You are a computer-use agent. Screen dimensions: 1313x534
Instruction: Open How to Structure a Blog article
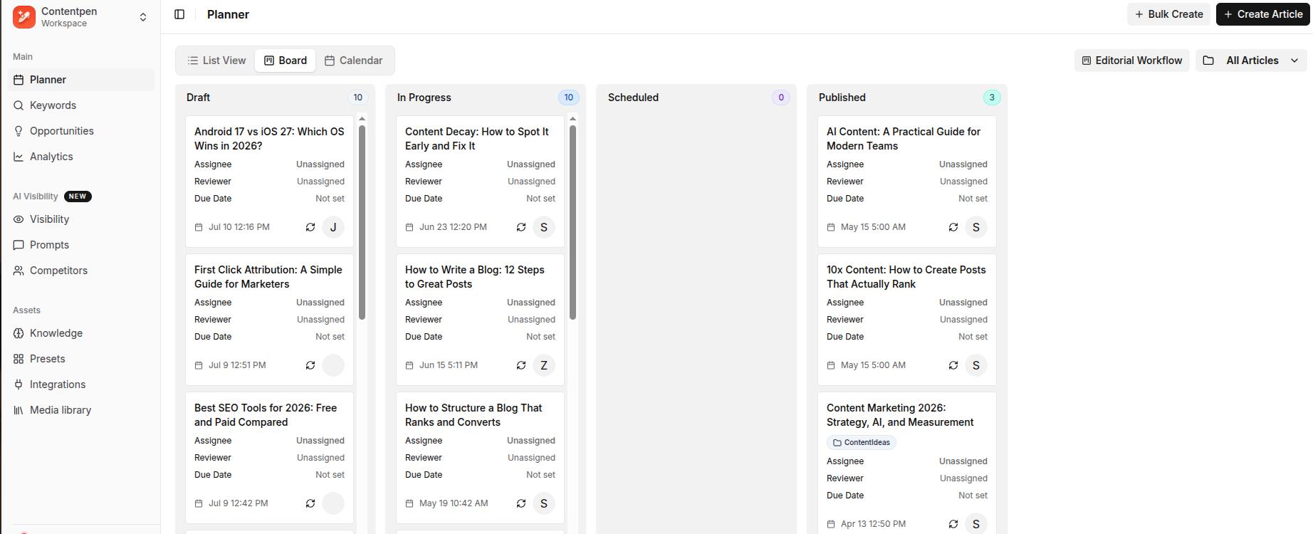[x=474, y=415]
